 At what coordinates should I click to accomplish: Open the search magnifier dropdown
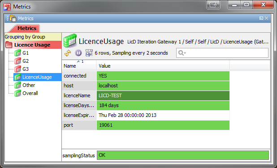pos(182,53)
